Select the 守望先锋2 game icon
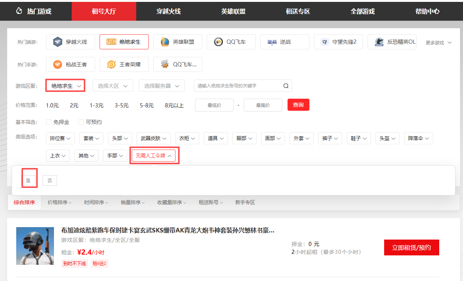This screenshot has width=463, height=281. pos(325,42)
